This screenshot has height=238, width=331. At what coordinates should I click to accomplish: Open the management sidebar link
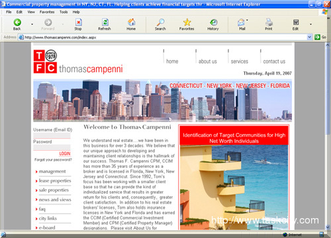(52, 171)
